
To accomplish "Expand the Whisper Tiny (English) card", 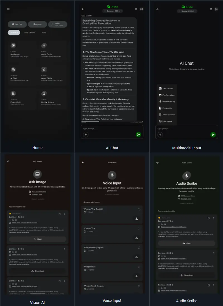I will coord(139,209).
